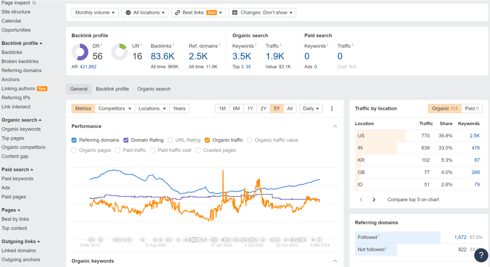Select the Years chart tab
The image size is (490, 267).
pos(179,108)
